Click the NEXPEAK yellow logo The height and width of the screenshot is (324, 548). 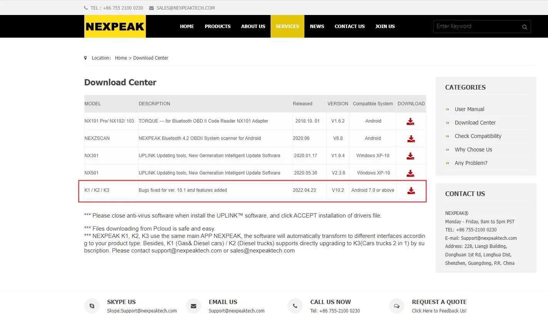tap(115, 26)
